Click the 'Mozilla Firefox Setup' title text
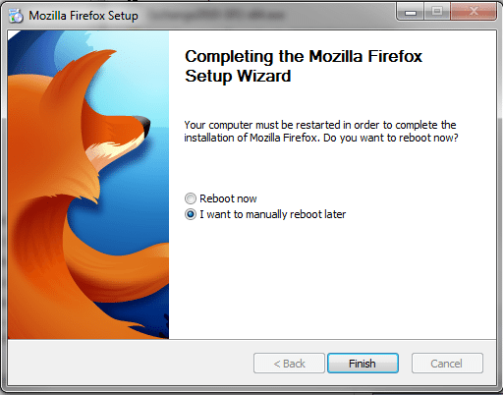Viewport: 503px width, 395px height. pyautogui.click(x=84, y=16)
